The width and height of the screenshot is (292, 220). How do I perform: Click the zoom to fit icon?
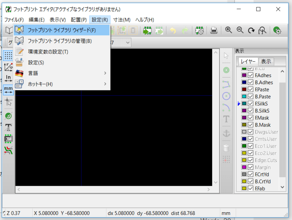(x=262, y=30)
